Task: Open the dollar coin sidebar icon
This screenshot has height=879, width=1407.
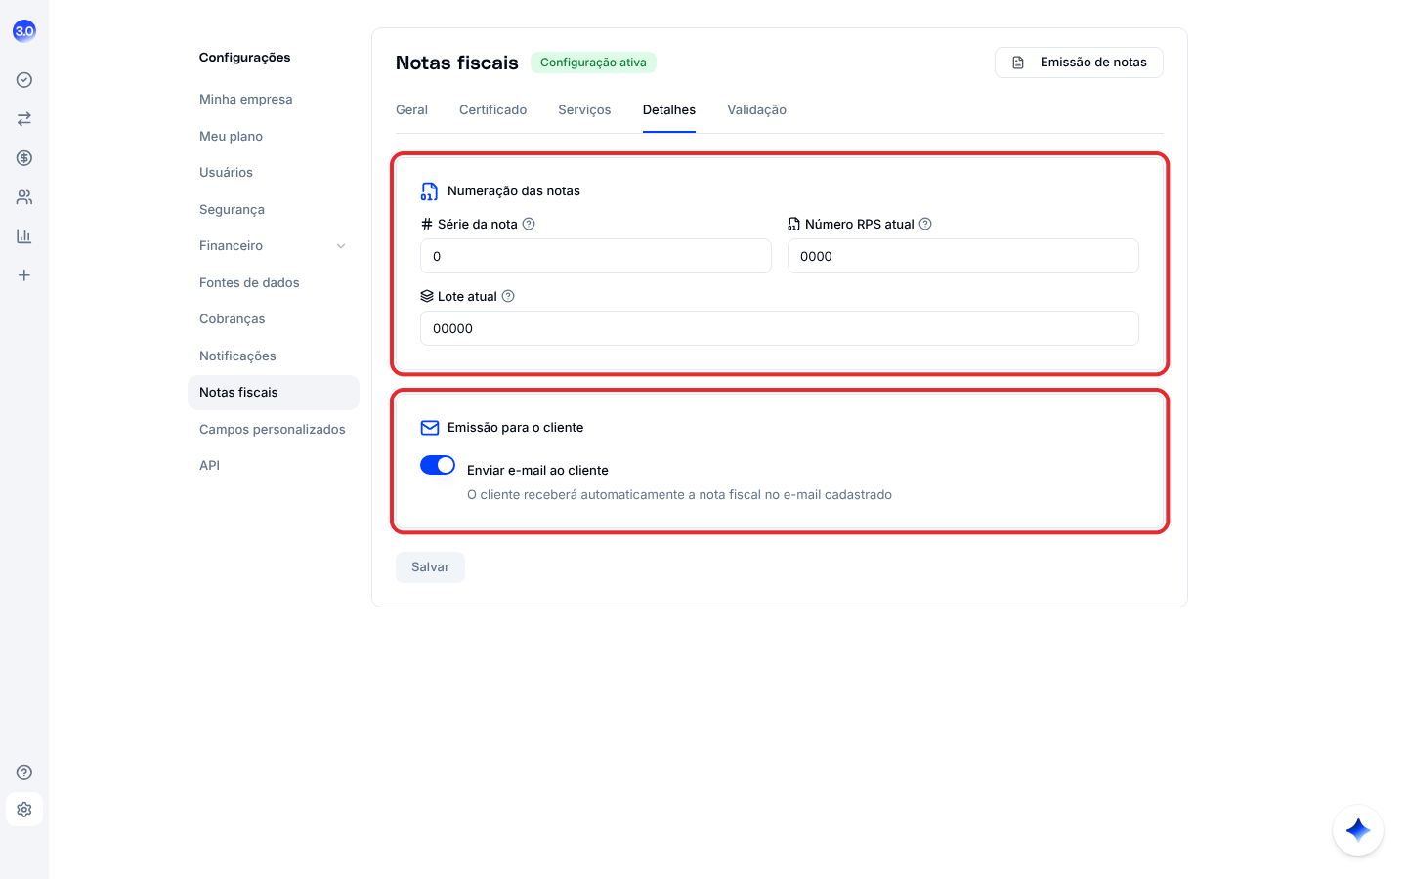Action: coord(24,158)
